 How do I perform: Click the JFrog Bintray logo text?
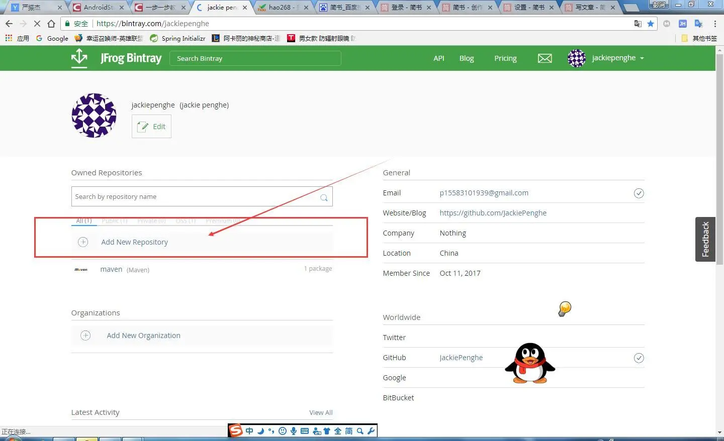[x=131, y=58]
